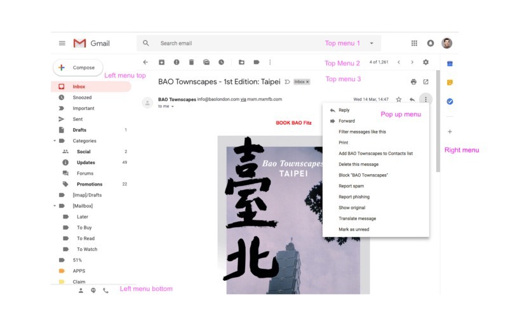Toggle the main menu hamburger
This screenshot has width=508, height=326.
pos(62,43)
